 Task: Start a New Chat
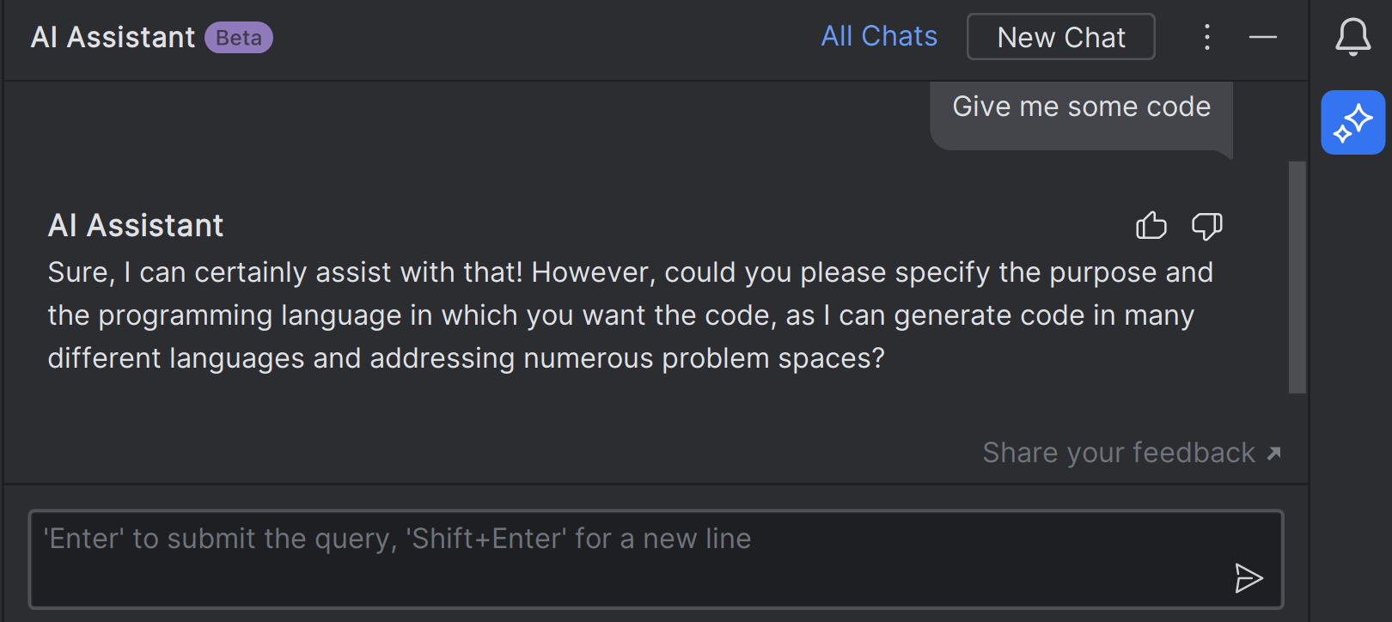tap(1060, 37)
